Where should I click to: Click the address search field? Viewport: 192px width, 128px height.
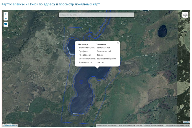tap(97, 15)
